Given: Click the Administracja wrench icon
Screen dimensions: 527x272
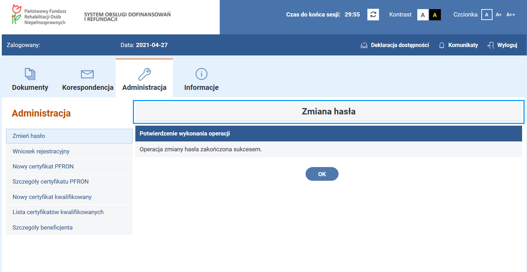Looking at the screenshot, I should point(144,74).
